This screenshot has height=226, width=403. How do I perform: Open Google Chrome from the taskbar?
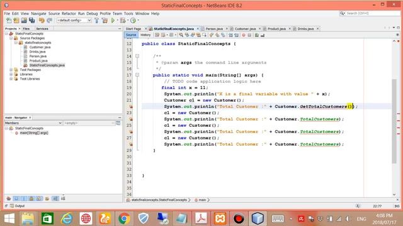click(124, 218)
